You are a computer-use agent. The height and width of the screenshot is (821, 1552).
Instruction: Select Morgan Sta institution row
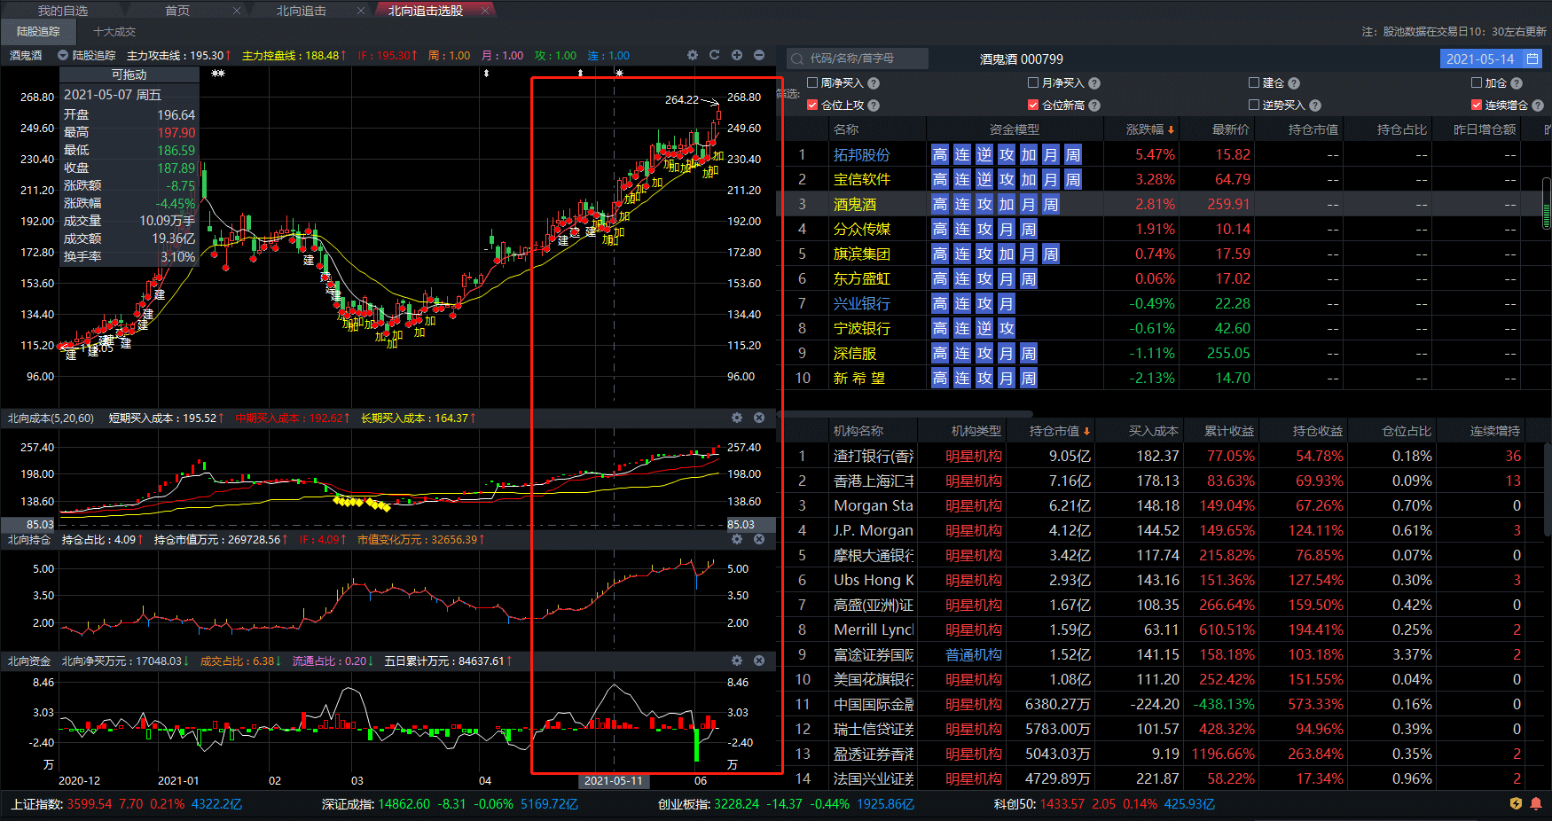(1162, 505)
